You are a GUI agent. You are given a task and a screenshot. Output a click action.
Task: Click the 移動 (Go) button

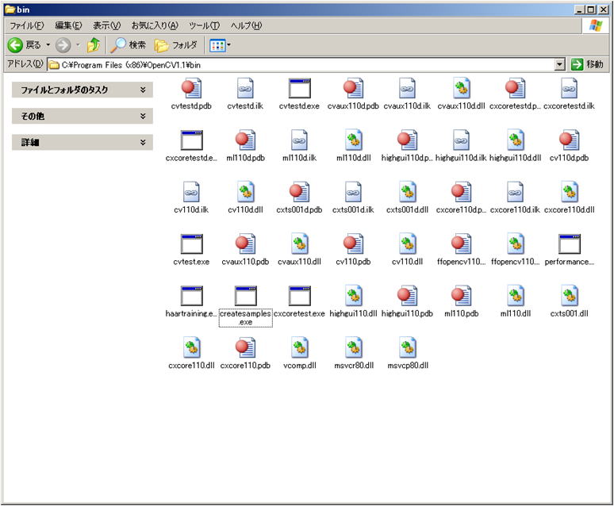587,64
